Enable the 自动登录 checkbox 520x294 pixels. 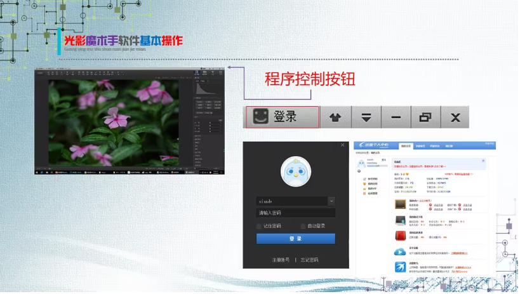[x=303, y=226]
